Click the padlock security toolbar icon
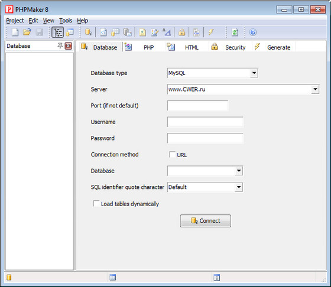The image size is (331, 287). point(182,32)
